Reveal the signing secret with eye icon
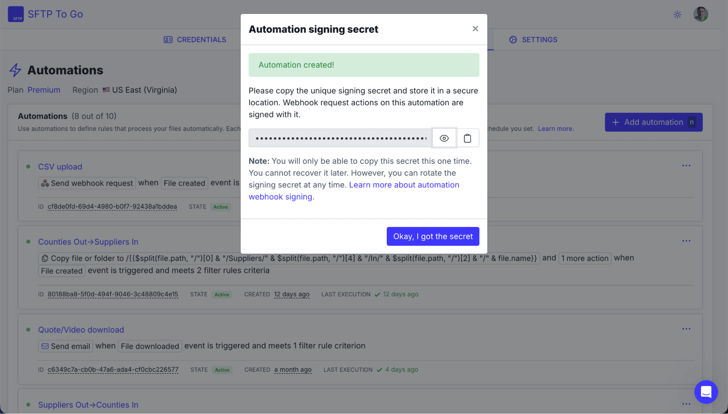 click(x=444, y=138)
